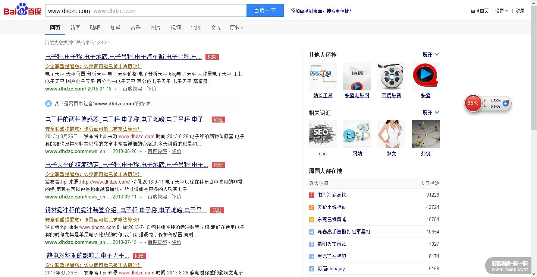The width and height of the screenshot is (537, 277).
Task: Expand the 其他人还搜 section via 展开
Action: click(431, 55)
